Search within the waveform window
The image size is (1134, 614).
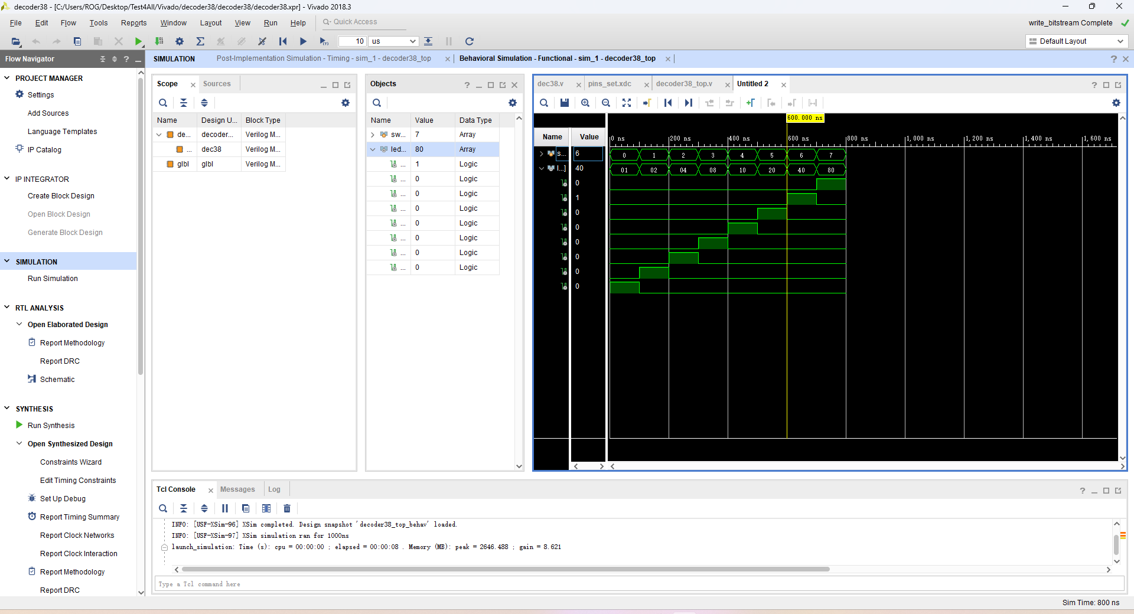[544, 103]
